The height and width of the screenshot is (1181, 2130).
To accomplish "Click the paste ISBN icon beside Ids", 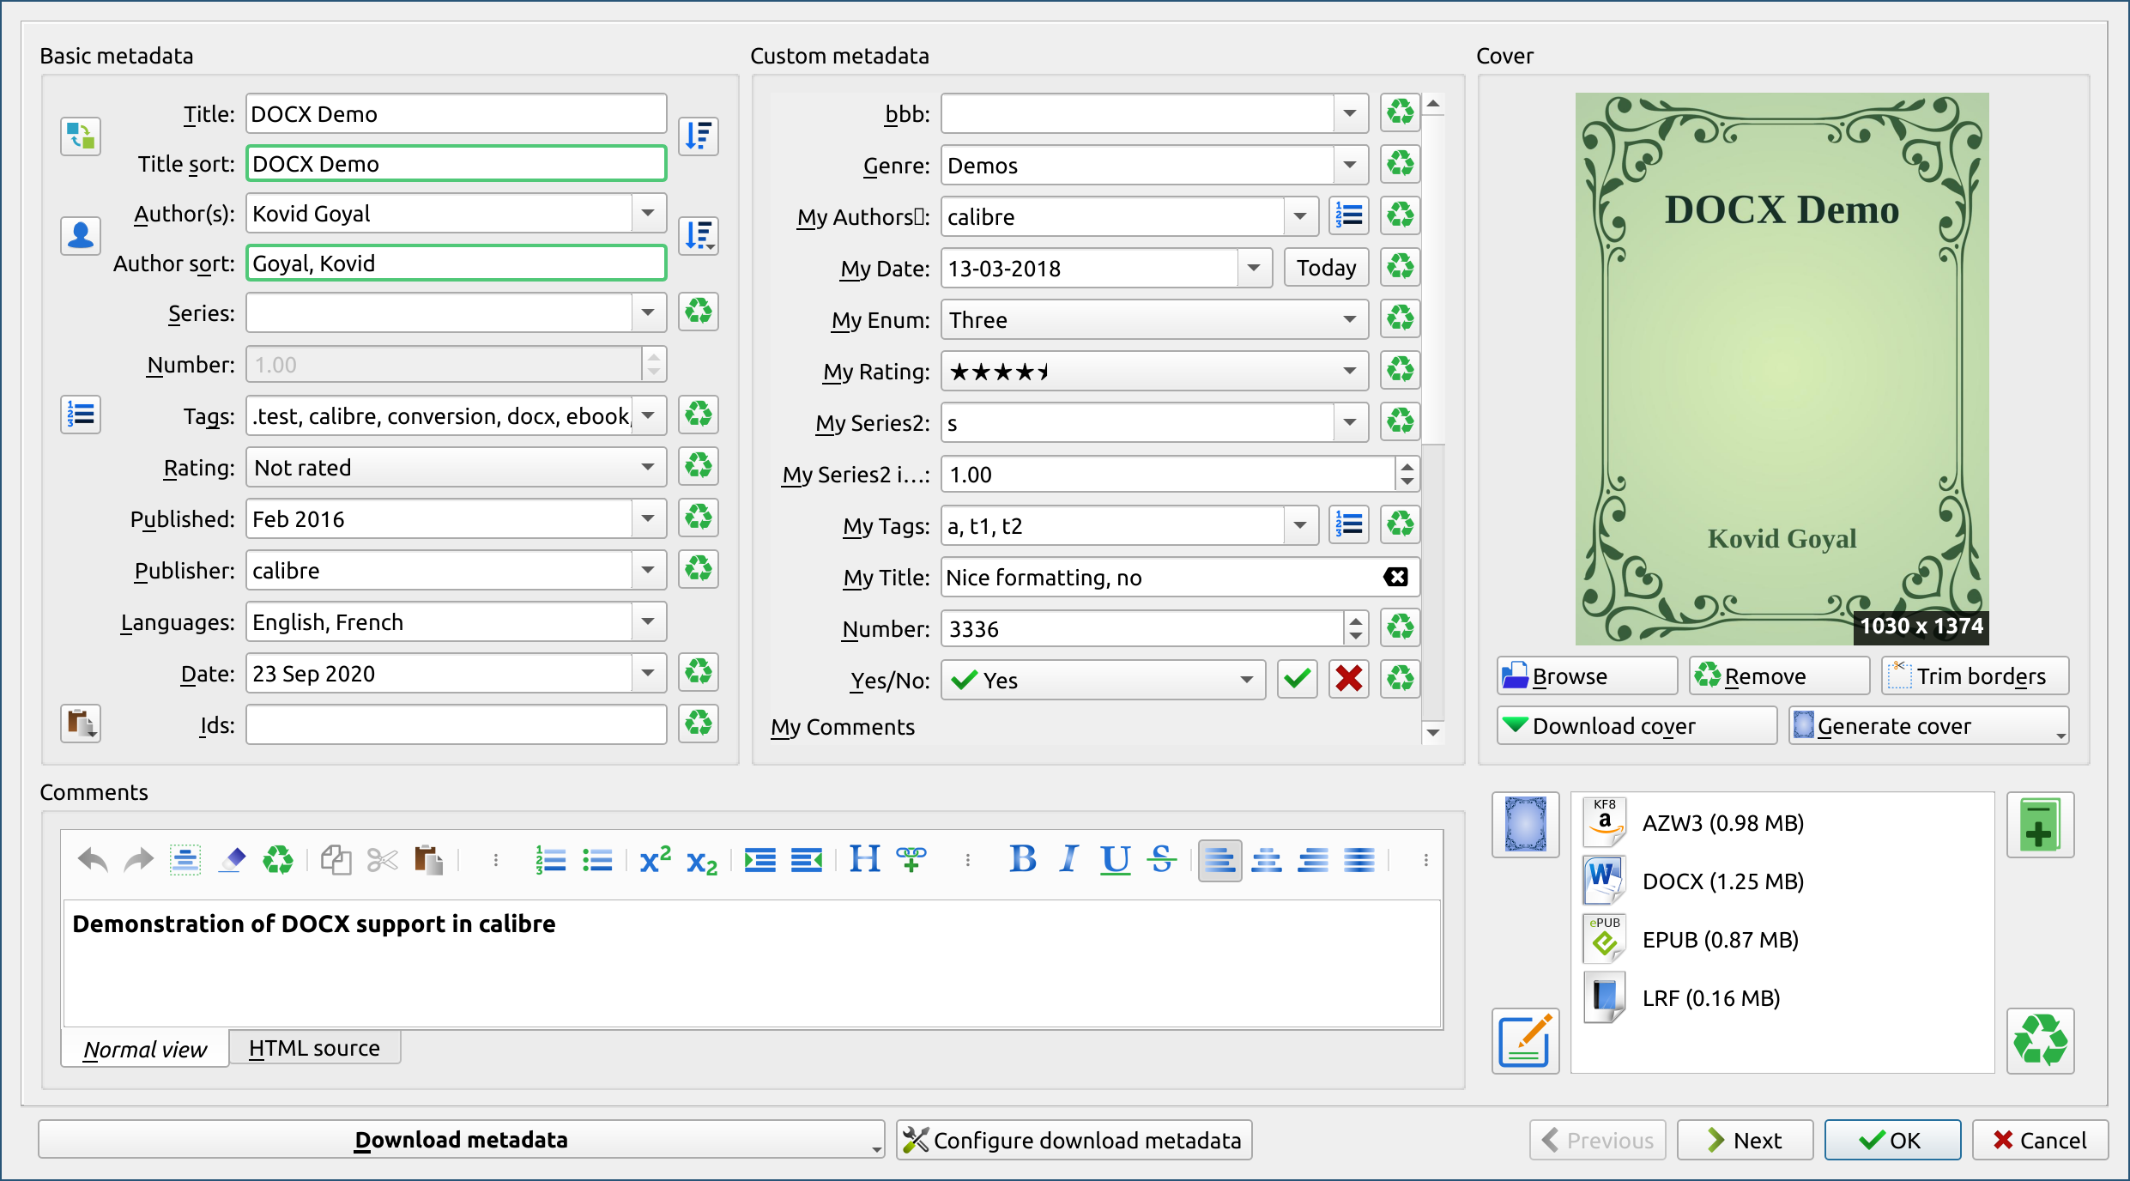I will click(81, 724).
